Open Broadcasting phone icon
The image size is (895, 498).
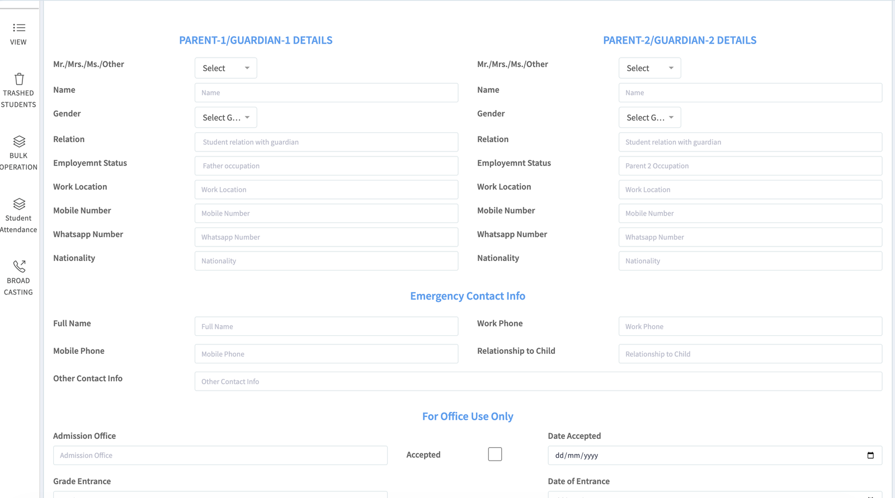point(19,266)
